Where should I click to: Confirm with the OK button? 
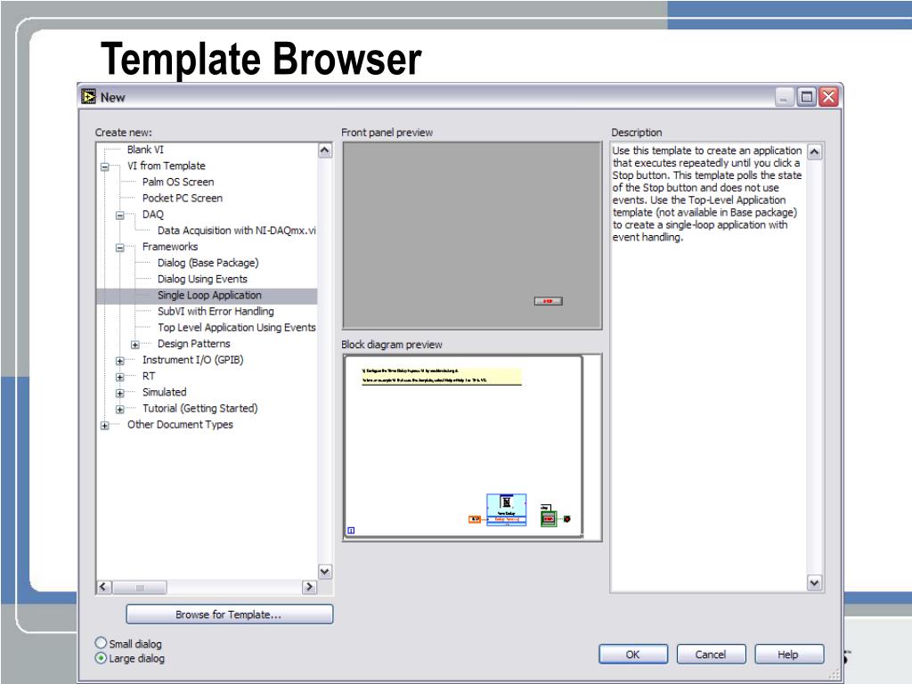pos(633,655)
